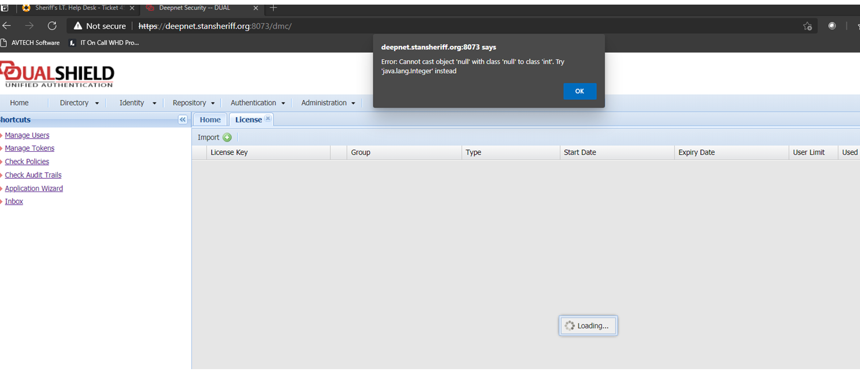The height and width of the screenshot is (372, 860).
Task: Expand the Identity dropdown menu
Action: [138, 103]
